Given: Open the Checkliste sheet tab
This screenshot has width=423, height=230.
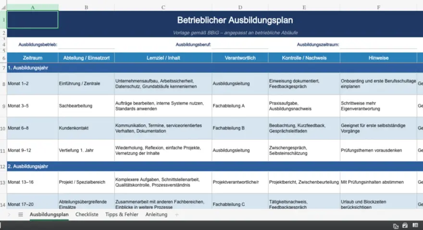Looking at the screenshot, I should click(87, 215).
